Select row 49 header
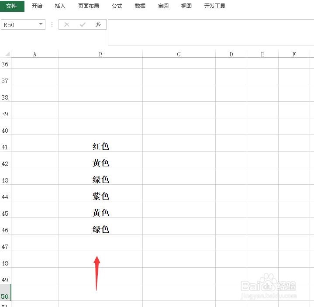 [x=5, y=276]
